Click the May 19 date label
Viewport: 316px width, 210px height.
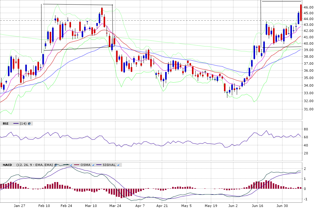coord(211,206)
